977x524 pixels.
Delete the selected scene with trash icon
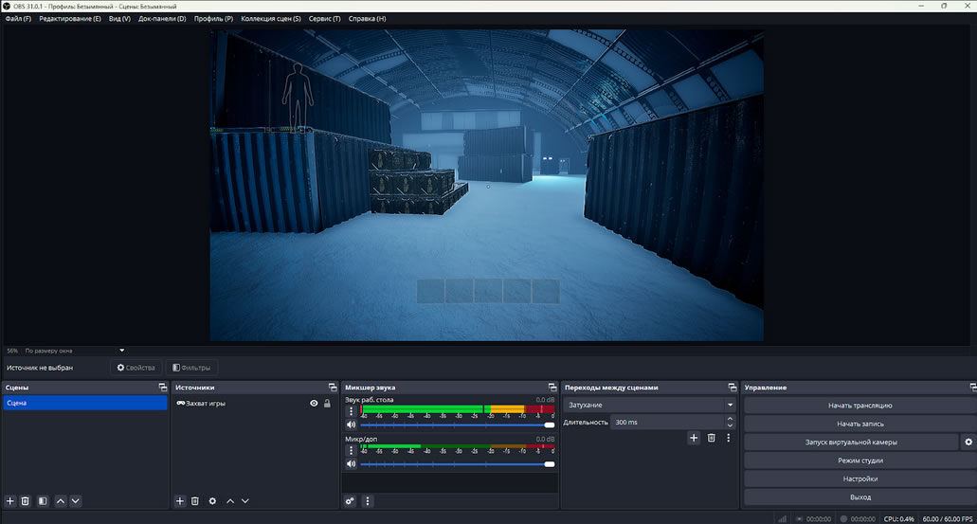pos(26,501)
